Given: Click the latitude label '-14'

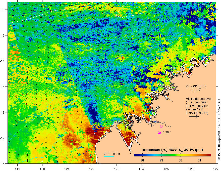Looking at the screenshot, I should coord(3,61).
